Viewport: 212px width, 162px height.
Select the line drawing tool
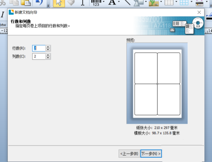[127, 2]
